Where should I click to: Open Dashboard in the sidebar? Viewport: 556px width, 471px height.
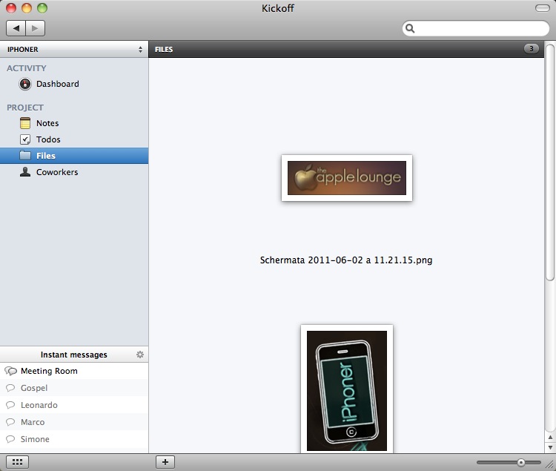click(74, 84)
